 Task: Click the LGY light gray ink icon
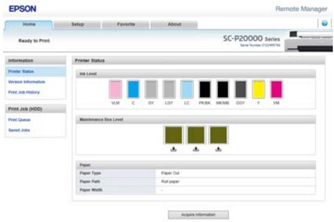169,89
